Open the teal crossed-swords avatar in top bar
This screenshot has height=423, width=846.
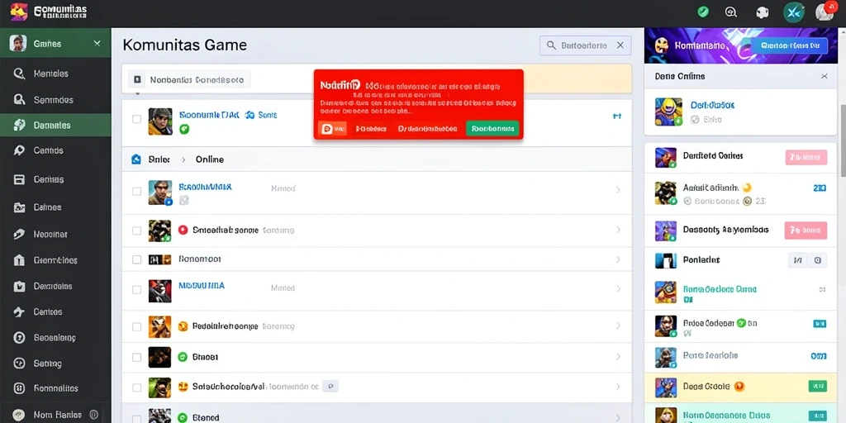pos(794,12)
